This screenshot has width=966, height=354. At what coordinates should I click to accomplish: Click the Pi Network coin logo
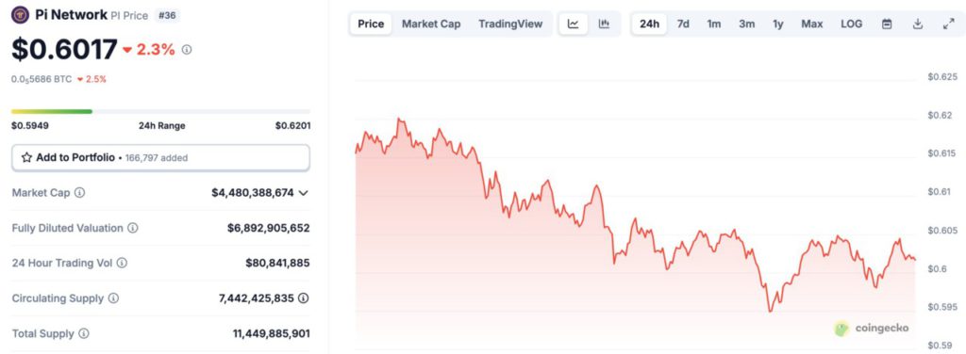(20, 15)
